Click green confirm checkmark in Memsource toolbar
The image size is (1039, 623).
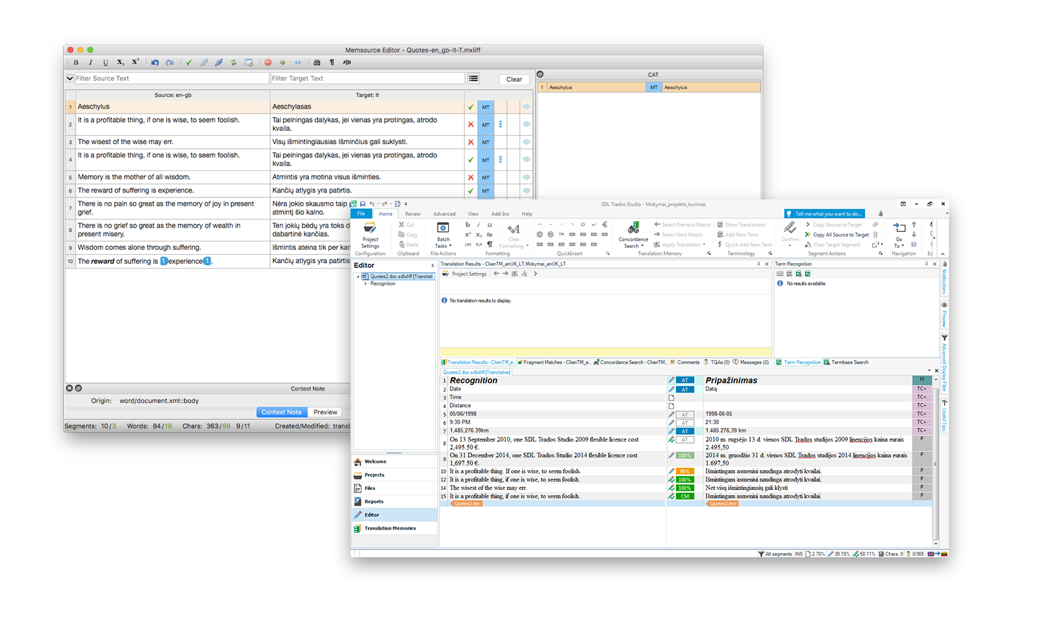(189, 62)
